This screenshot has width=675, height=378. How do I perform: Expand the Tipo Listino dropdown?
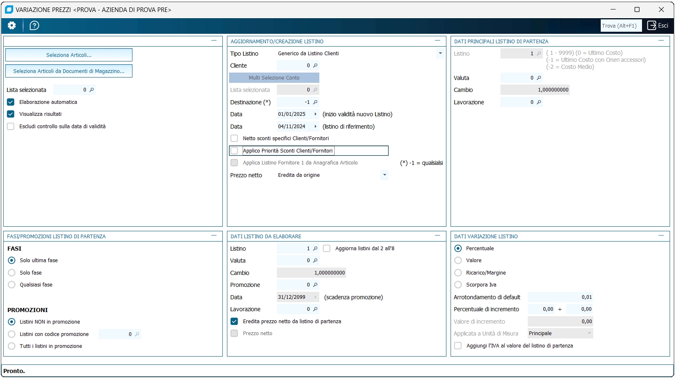pyautogui.click(x=440, y=54)
